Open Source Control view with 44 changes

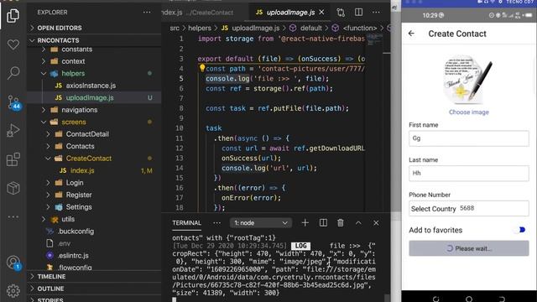[x=13, y=102]
